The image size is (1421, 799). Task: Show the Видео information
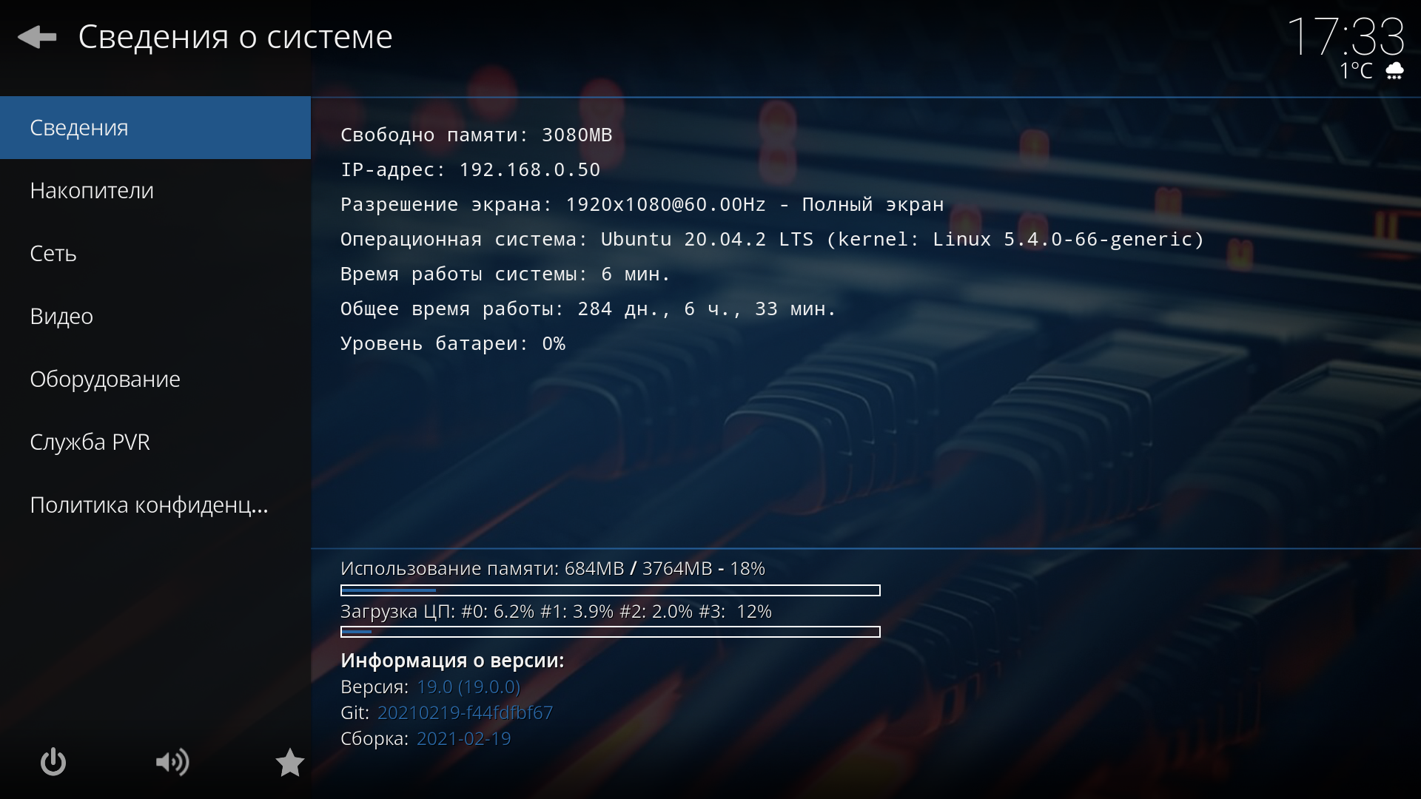coord(155,316)
